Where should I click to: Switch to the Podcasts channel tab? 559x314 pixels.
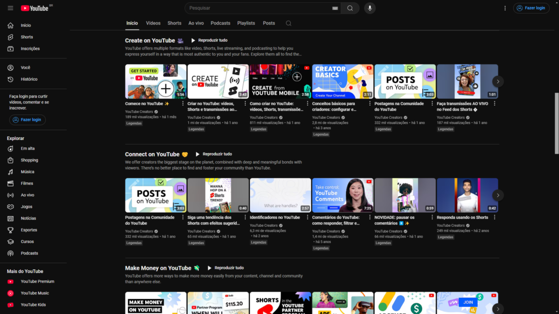coord(221,23)
